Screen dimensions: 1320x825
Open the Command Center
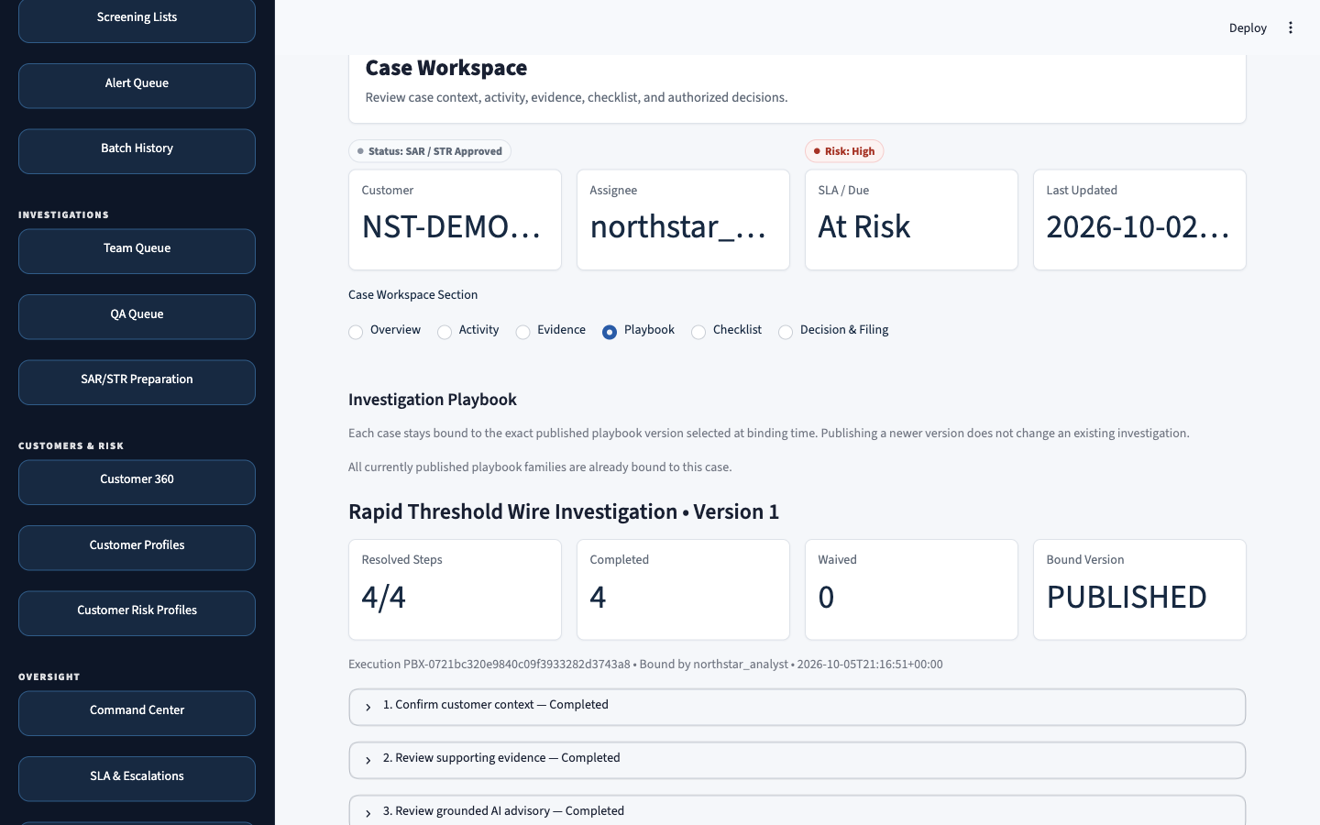tap(137, 712)
